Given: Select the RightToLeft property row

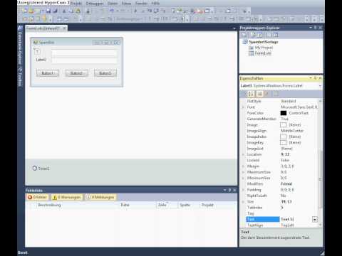Looking at the screenshot, I should point(282,196).
